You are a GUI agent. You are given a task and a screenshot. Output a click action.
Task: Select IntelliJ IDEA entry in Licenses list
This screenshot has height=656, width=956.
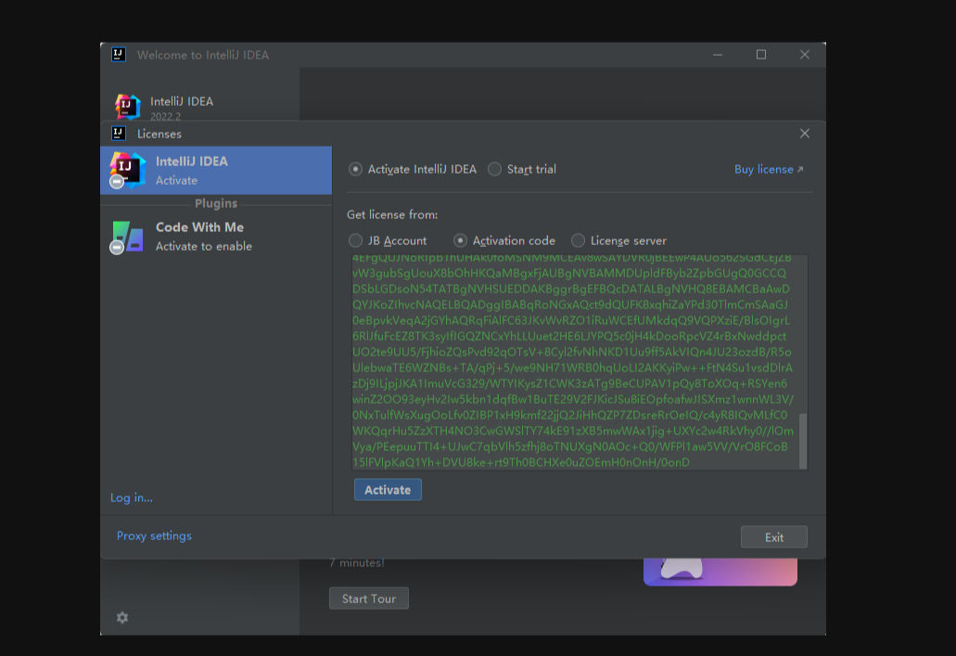point(216,170)
